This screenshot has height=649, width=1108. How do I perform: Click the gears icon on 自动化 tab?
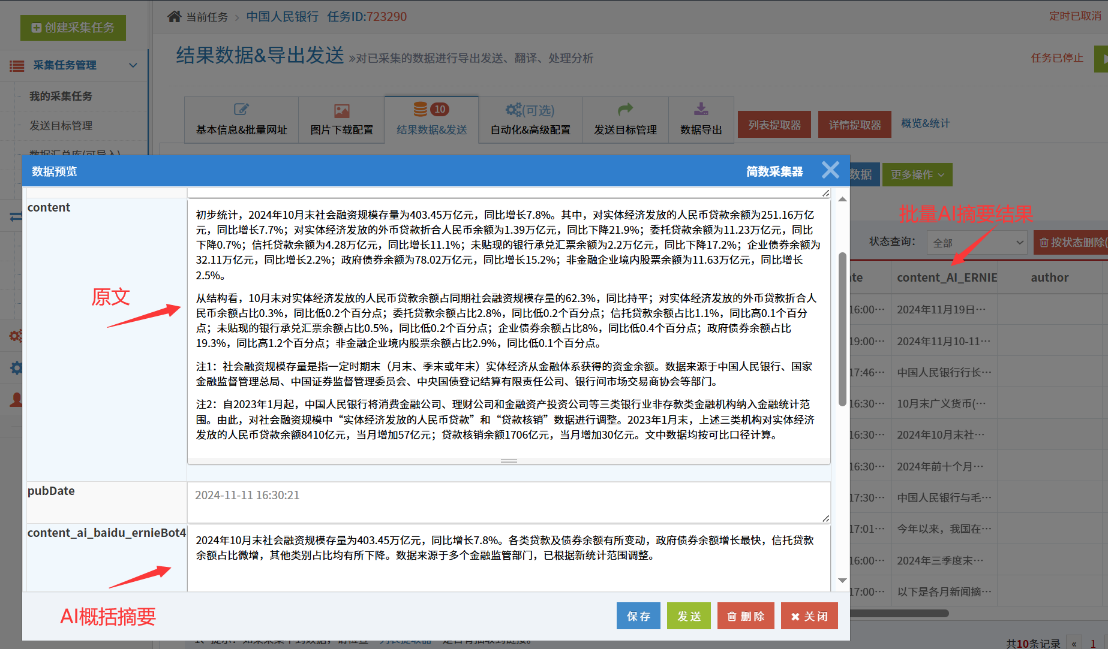point(514,110)
